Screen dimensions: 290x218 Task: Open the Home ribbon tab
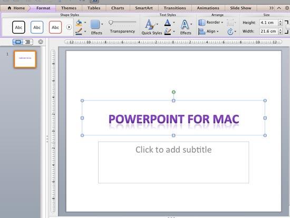point(16,8)
